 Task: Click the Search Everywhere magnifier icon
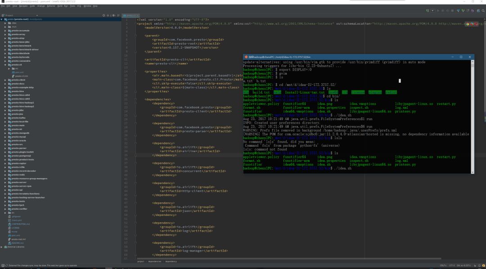(x=482, y=10)
